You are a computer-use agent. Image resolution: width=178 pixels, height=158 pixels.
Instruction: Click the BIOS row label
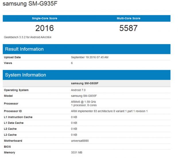point(8,147)
